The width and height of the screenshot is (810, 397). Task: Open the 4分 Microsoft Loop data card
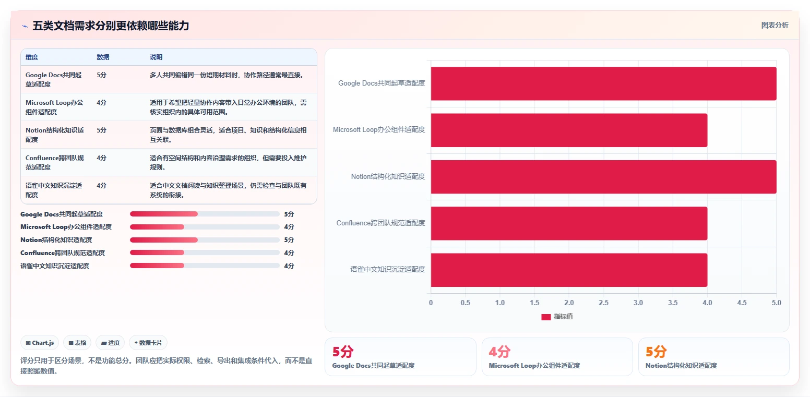[x=557, y=357]
